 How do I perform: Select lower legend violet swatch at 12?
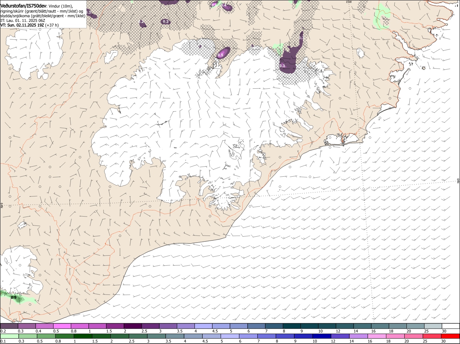pos(340,336)
